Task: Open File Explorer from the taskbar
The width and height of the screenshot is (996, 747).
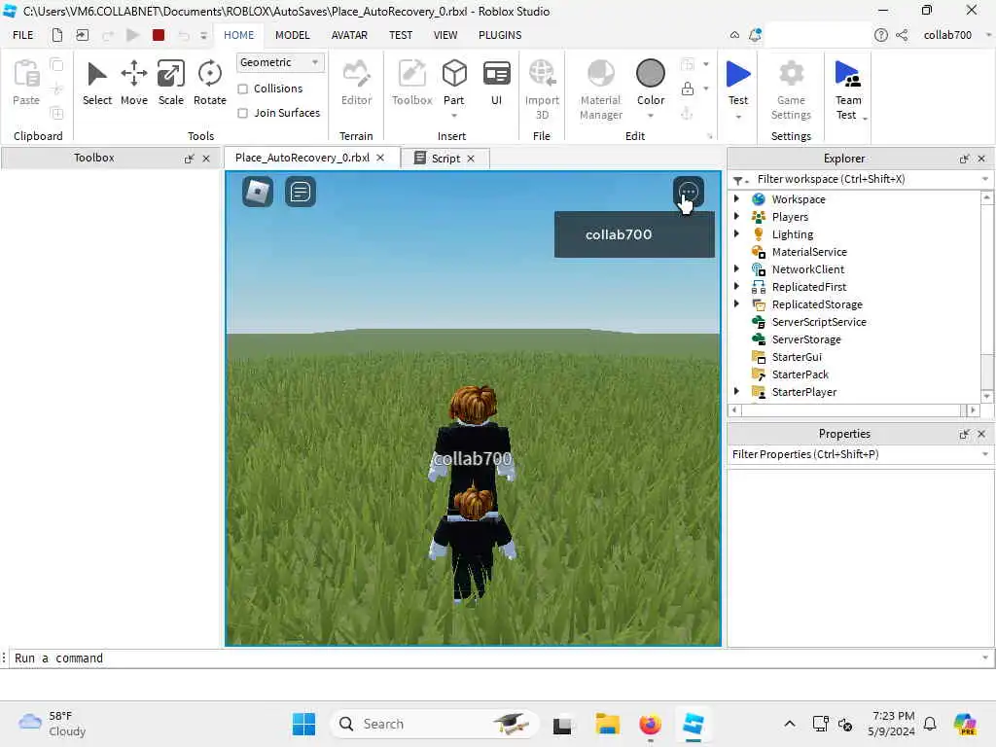Action: coord(607,724)
